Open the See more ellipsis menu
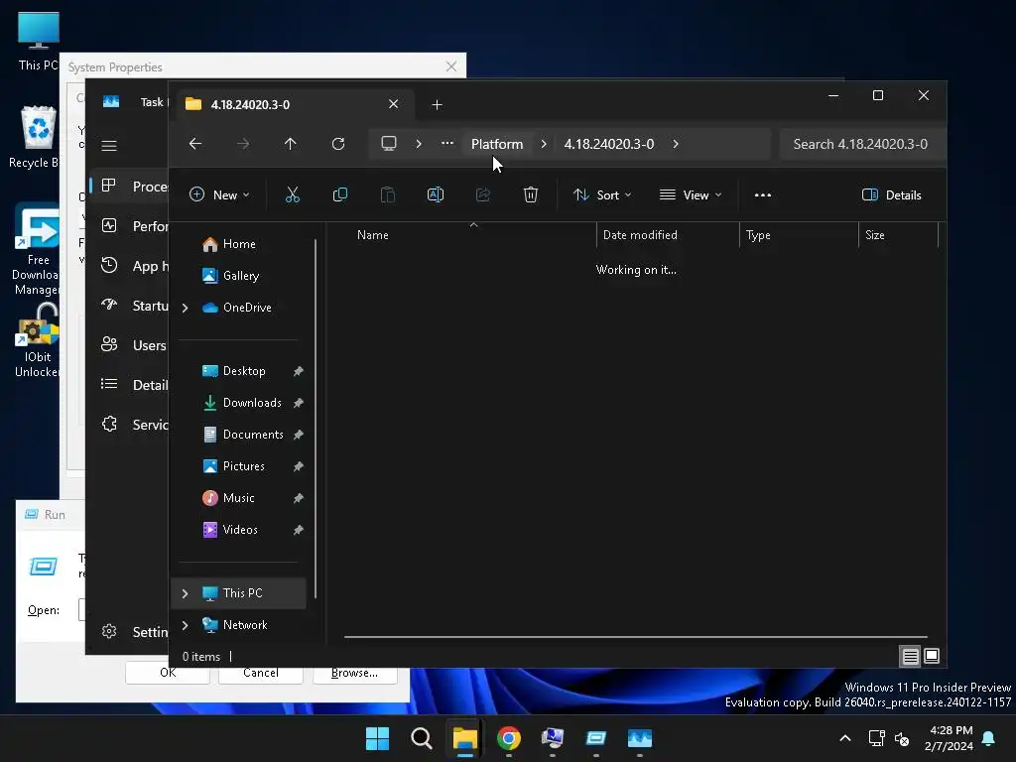Image resolution: width=1016 pixels, height=762 pixels. pyautogui.click(x=763, y=195)
